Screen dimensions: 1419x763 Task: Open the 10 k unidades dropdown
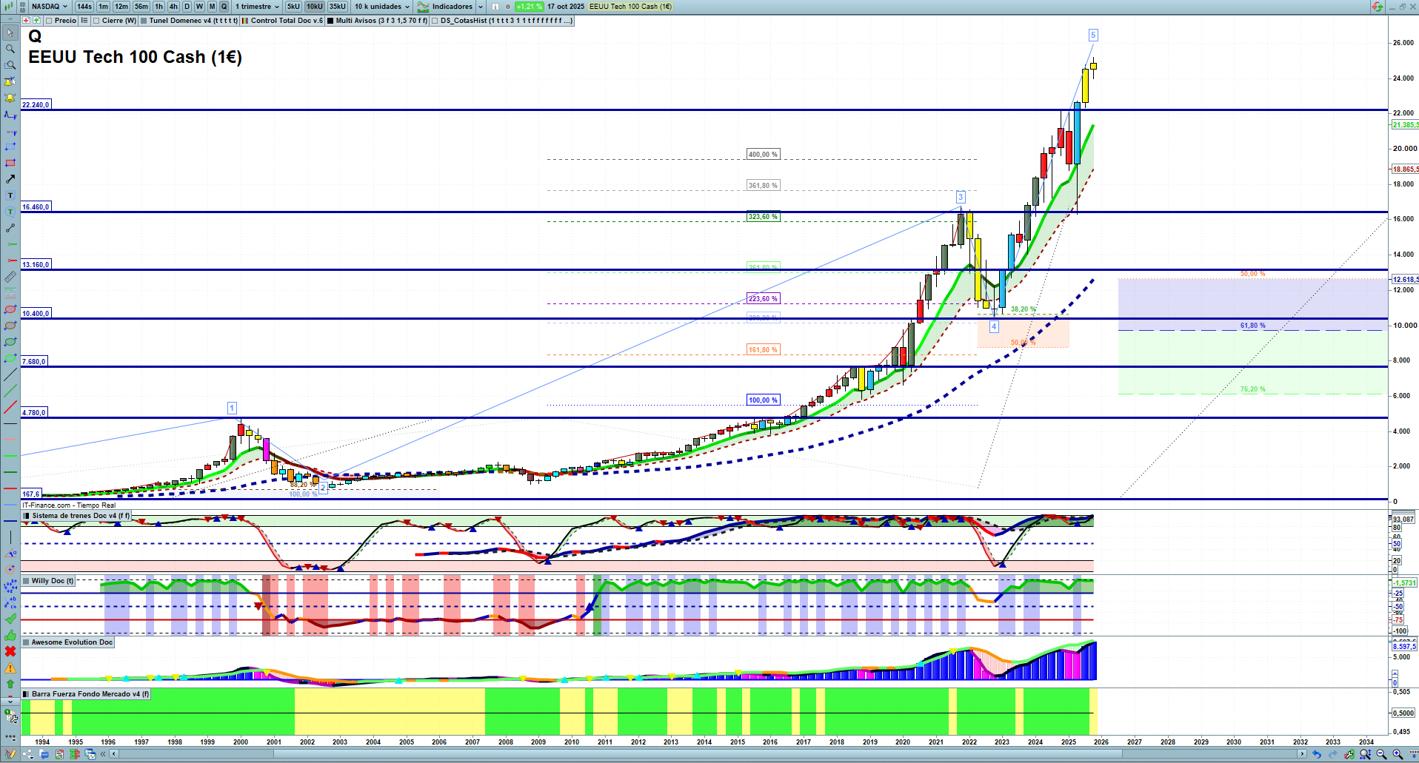381,7
